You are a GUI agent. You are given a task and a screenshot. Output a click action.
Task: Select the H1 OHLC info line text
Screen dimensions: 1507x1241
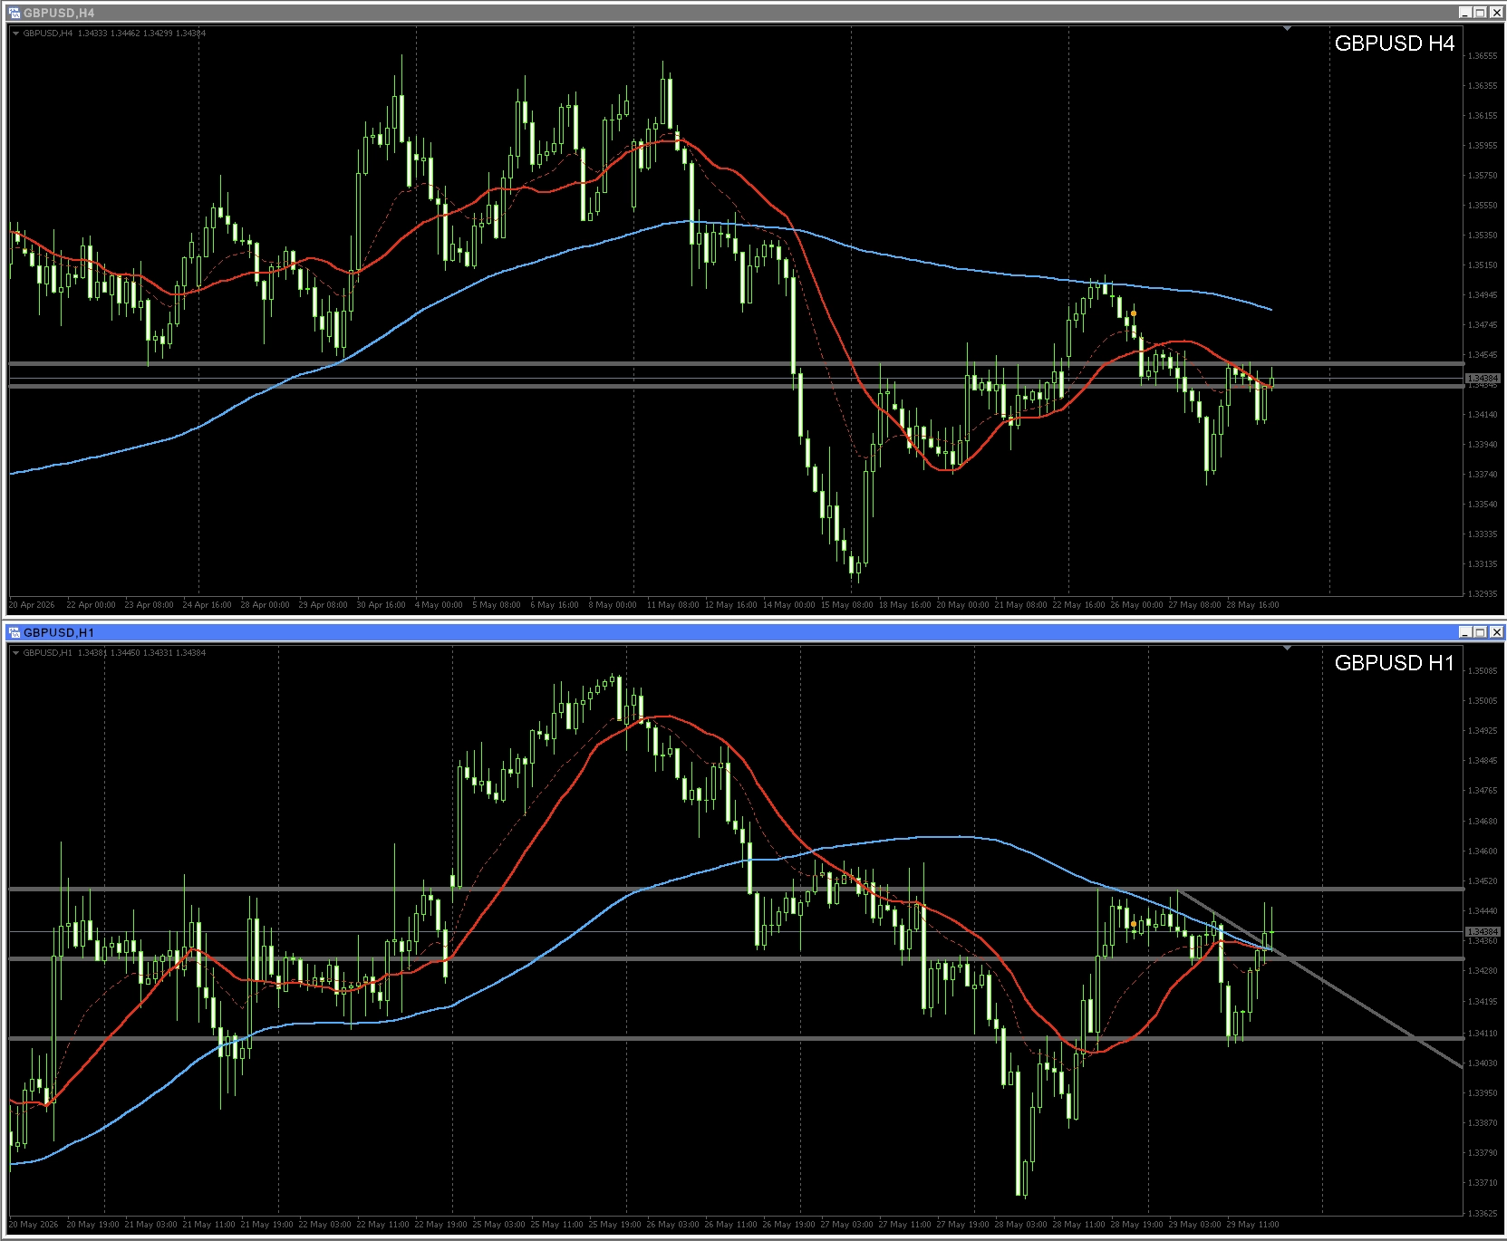[114, 653]
